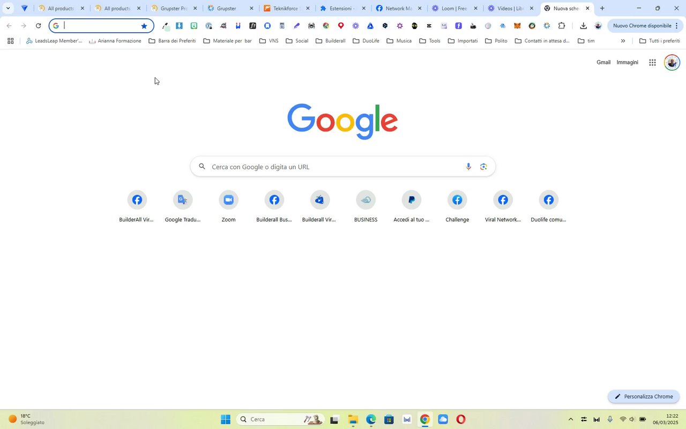Open the DuoLife bookmark folder

tap(366, 41)
